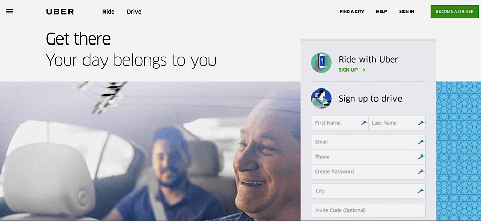
Task: Click the UBER logo
Action: click(x=60, y=12)
